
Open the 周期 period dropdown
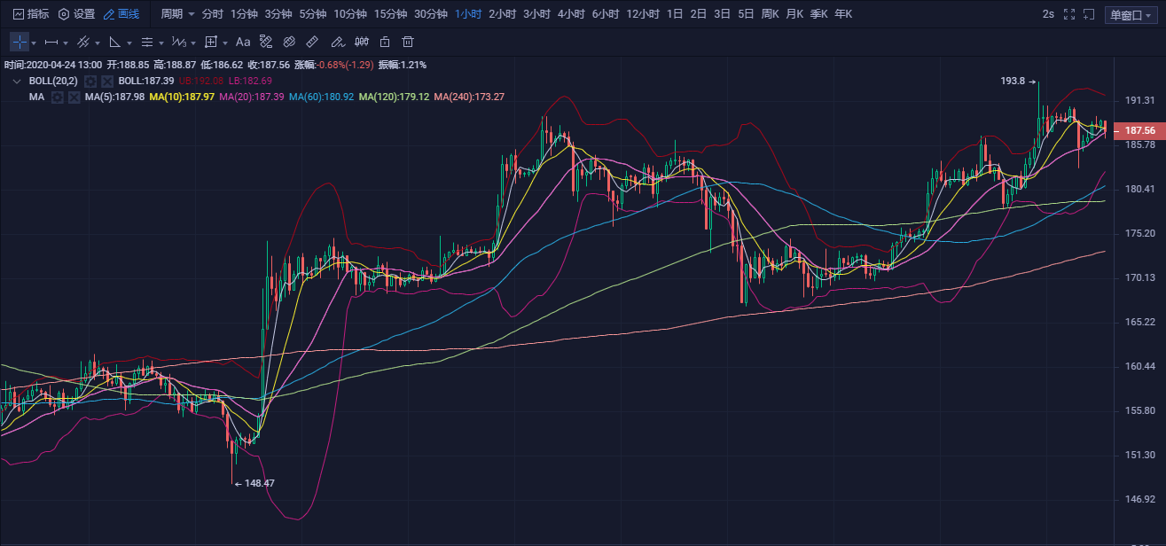pos(177,14)
